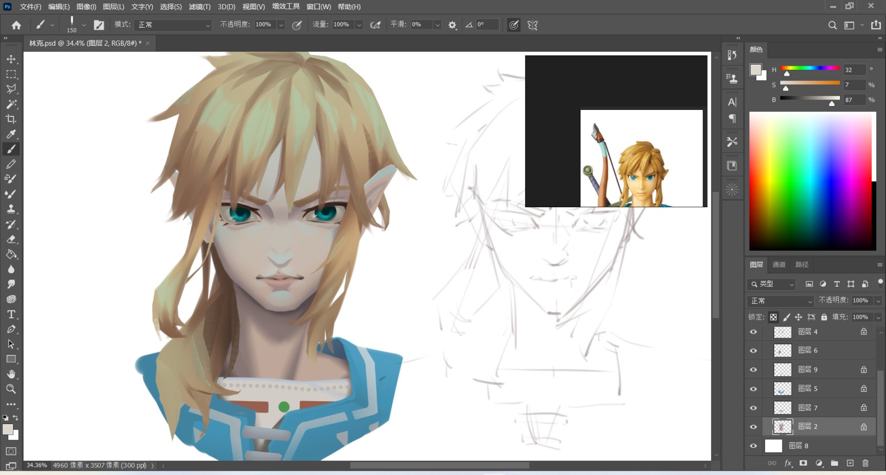Select the Pen tool

[11, 329]
